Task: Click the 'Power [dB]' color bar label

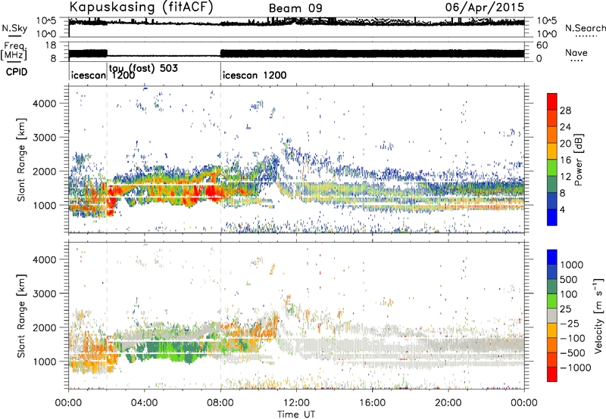Action: (x=578, y=160)
